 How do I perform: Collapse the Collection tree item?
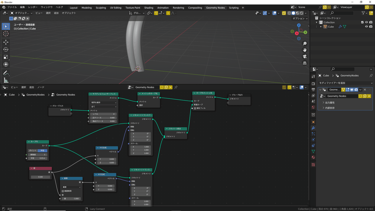317,23
